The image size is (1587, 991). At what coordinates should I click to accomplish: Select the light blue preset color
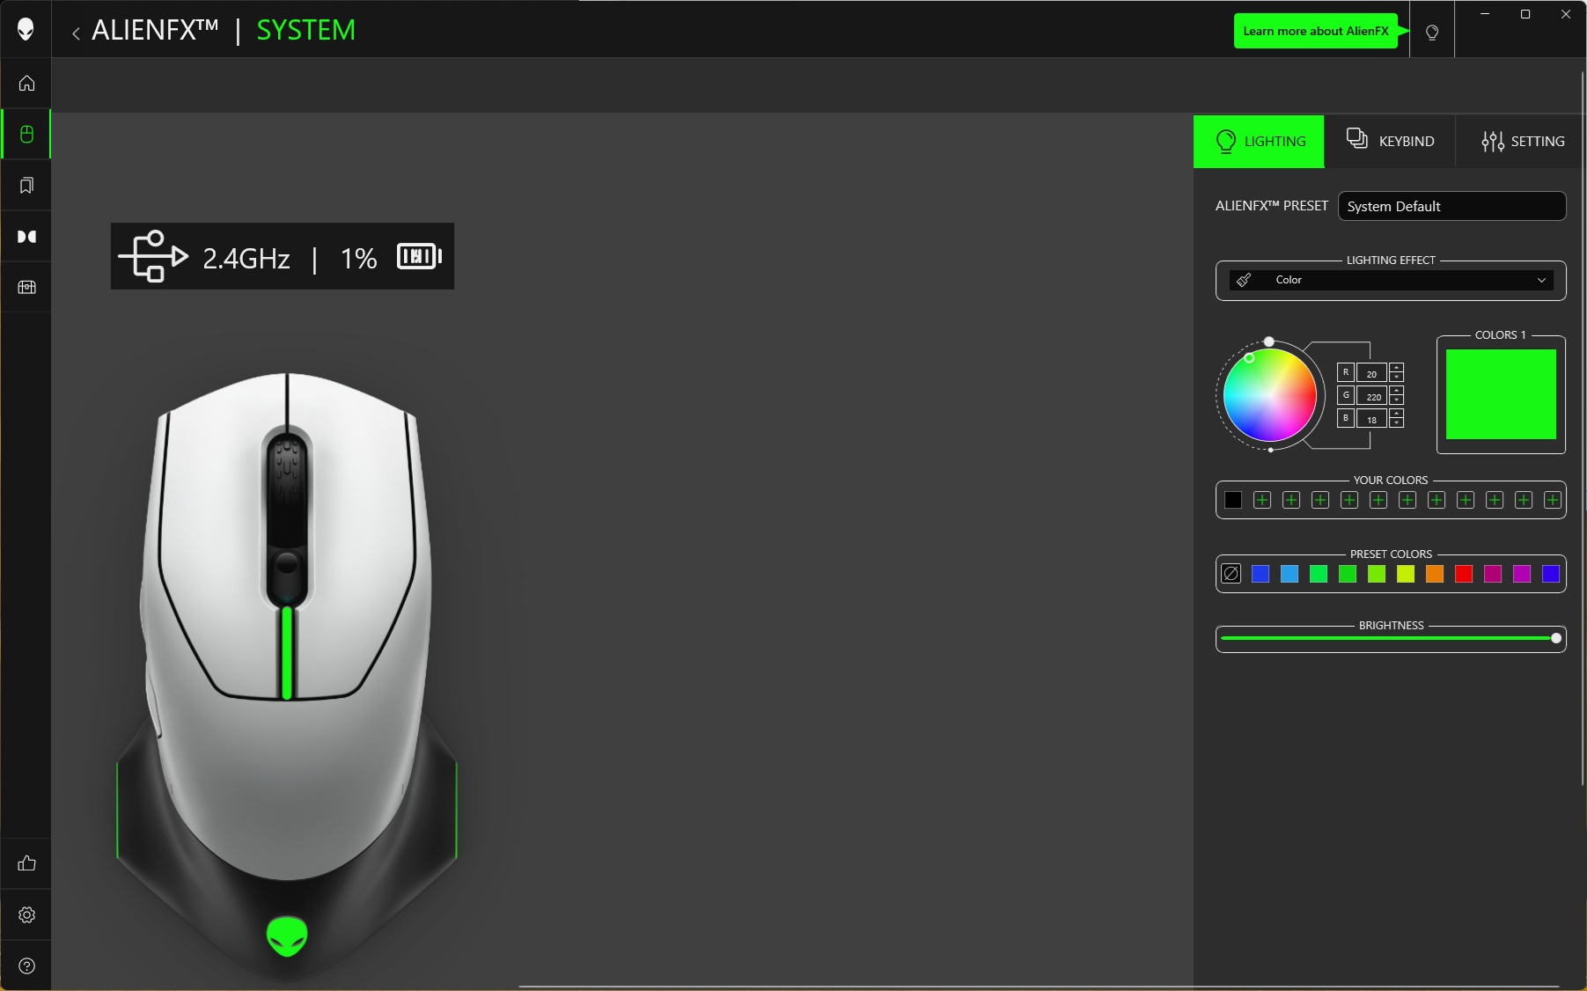click(1289, 574)
